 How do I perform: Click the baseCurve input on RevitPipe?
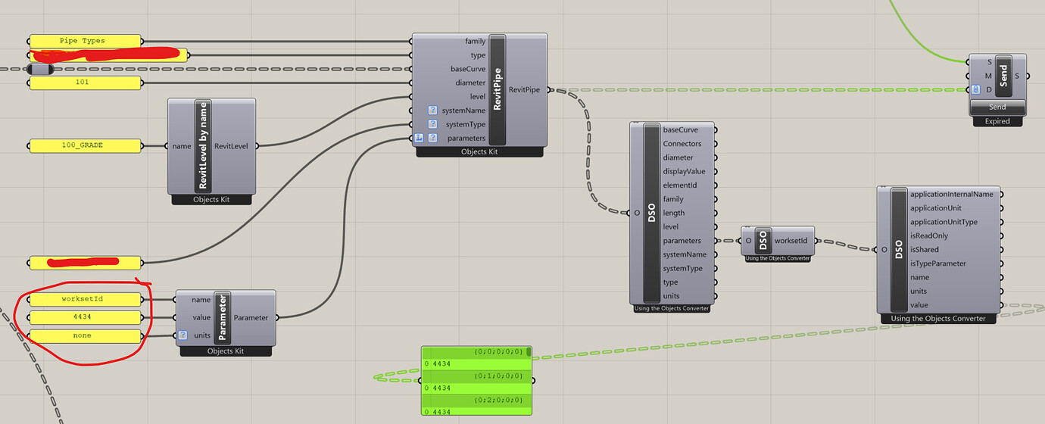click(x=468, y=69)
